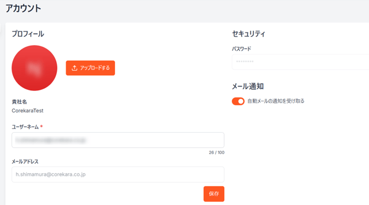Select the red profile avatar image
The width and height of the screenshot is (369, 205).
34,68
